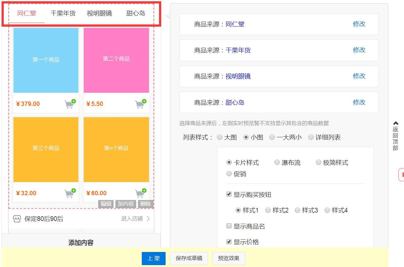Select the 卡片样式 radio option
The width and height of the screenshot is (404, 267).
pyautogui.click(x=229, y=162)
